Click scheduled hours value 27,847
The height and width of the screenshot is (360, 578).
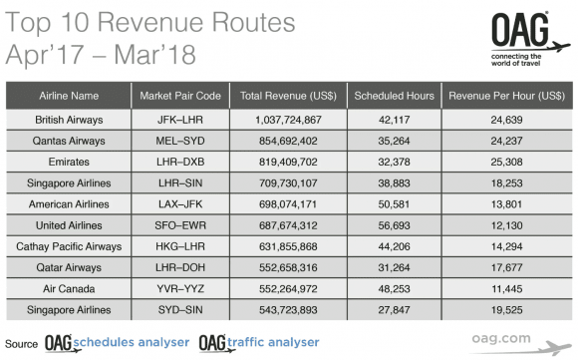(394, 310)
